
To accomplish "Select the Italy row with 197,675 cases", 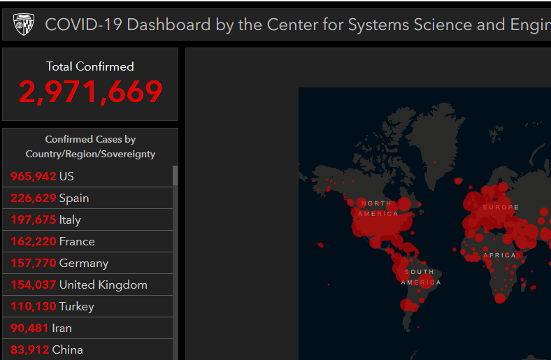I will pos(87,219).
